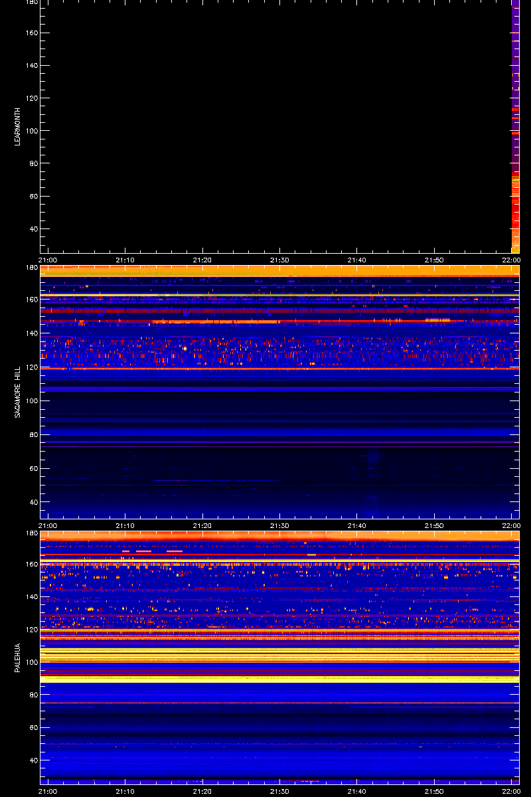Pick the 140 tick on Sagamore Hill axis
Viewport: 531px width, 797px height.
click(x=31, y=333)
